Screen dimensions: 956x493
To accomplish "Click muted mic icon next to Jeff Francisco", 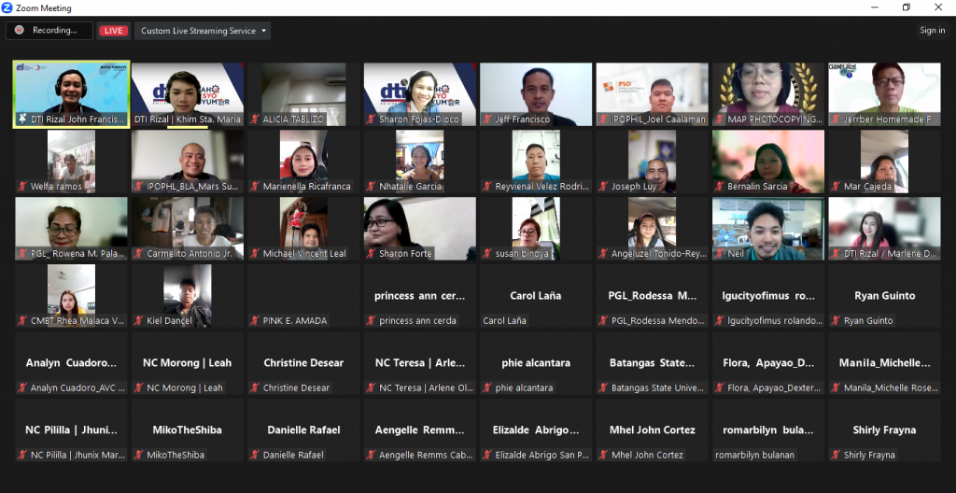I will pyautogui.click(x=487, y=120).
